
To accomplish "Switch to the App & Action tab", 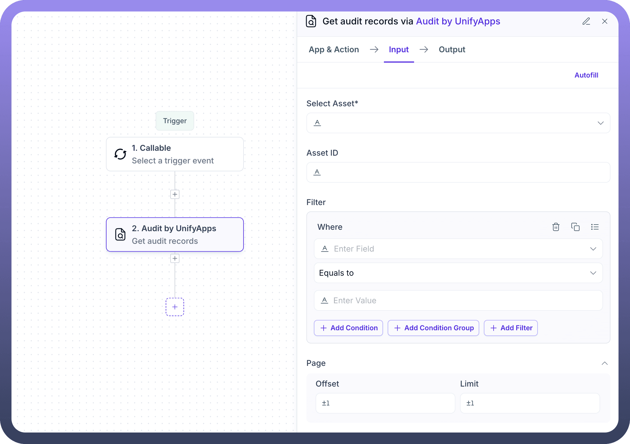I will click(x=334, y=49).
